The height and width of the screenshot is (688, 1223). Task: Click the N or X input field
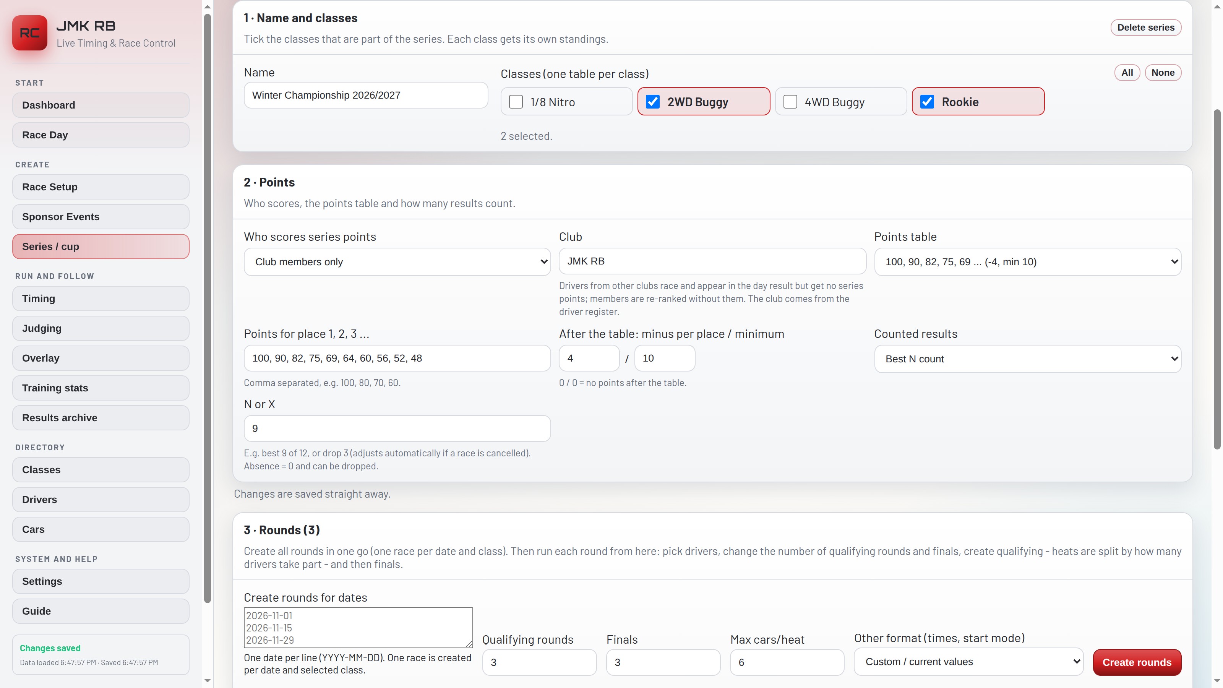tap(397, 428)
